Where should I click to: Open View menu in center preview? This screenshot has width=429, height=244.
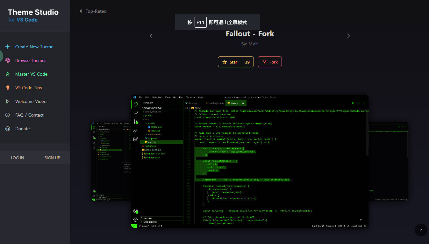(168, 97)
